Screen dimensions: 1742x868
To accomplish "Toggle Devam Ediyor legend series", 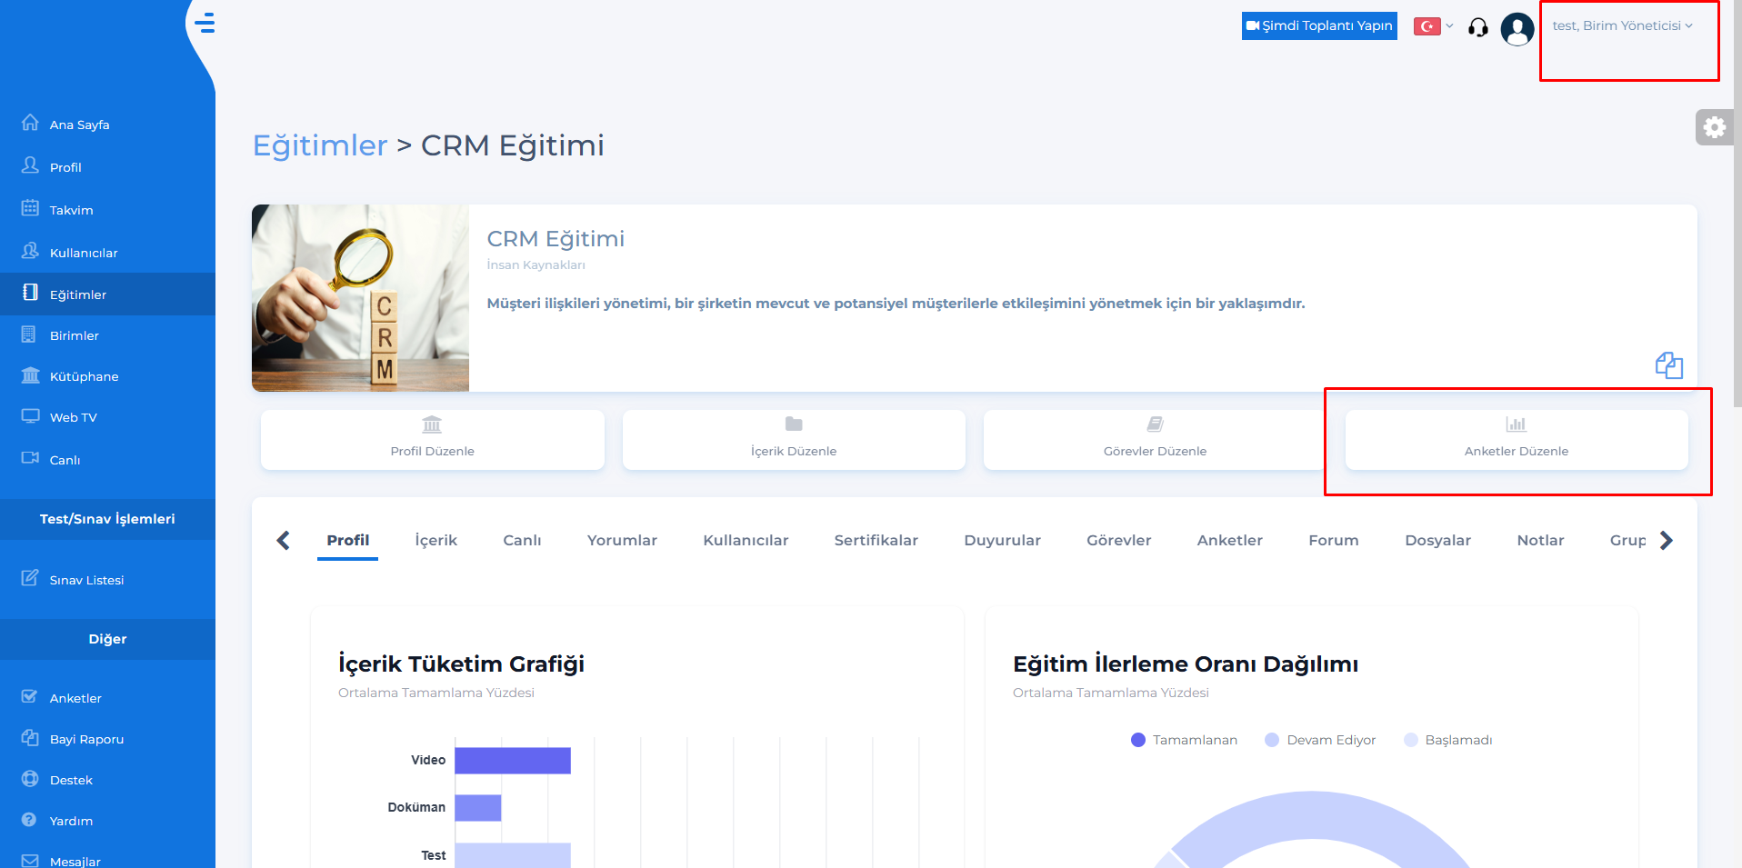I will point(1320,740).
